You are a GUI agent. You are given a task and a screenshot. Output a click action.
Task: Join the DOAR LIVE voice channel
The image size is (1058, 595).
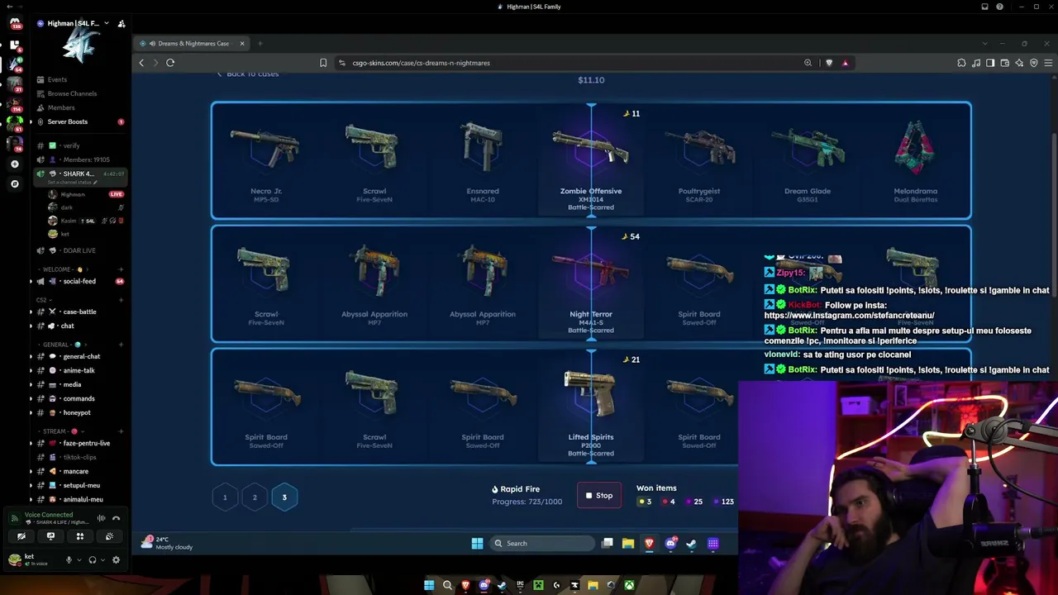pyautogui.click(x=79, y=250)
